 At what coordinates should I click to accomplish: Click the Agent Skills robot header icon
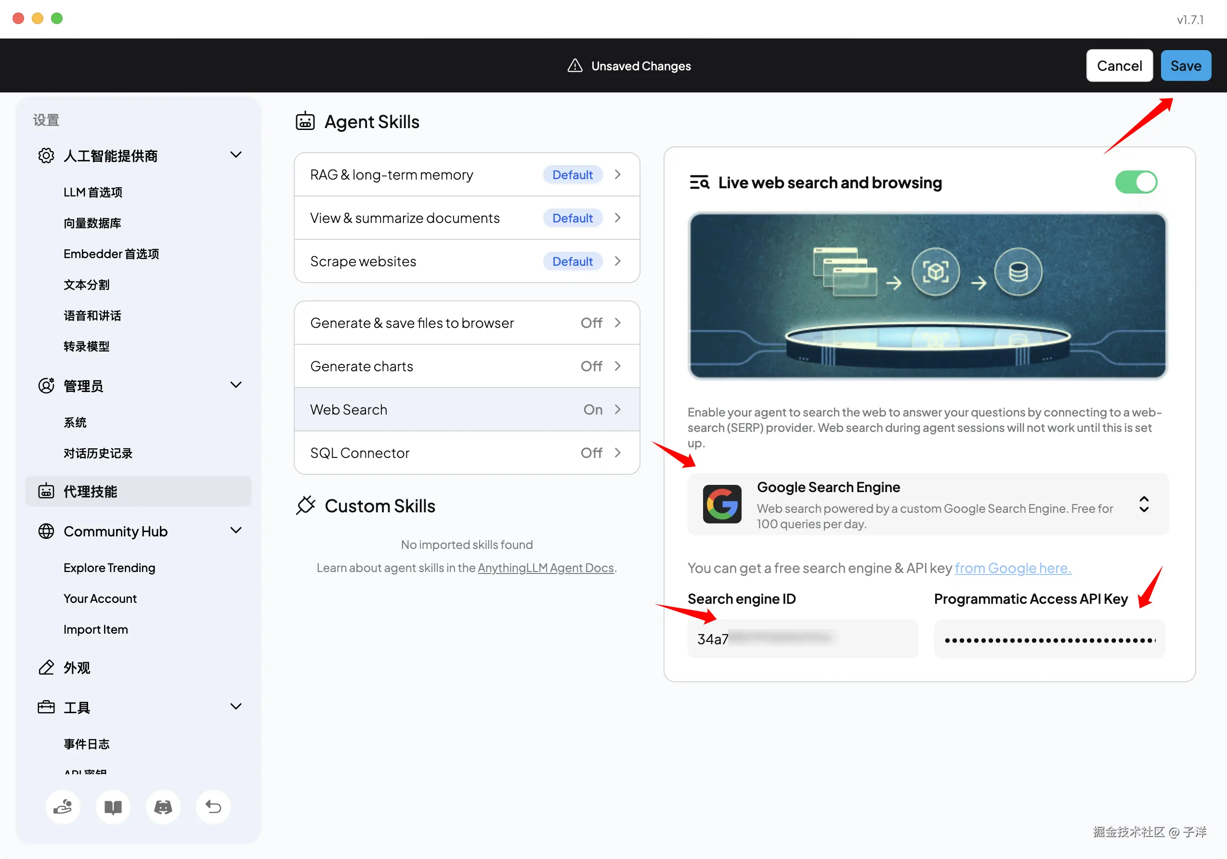(305, 121)
